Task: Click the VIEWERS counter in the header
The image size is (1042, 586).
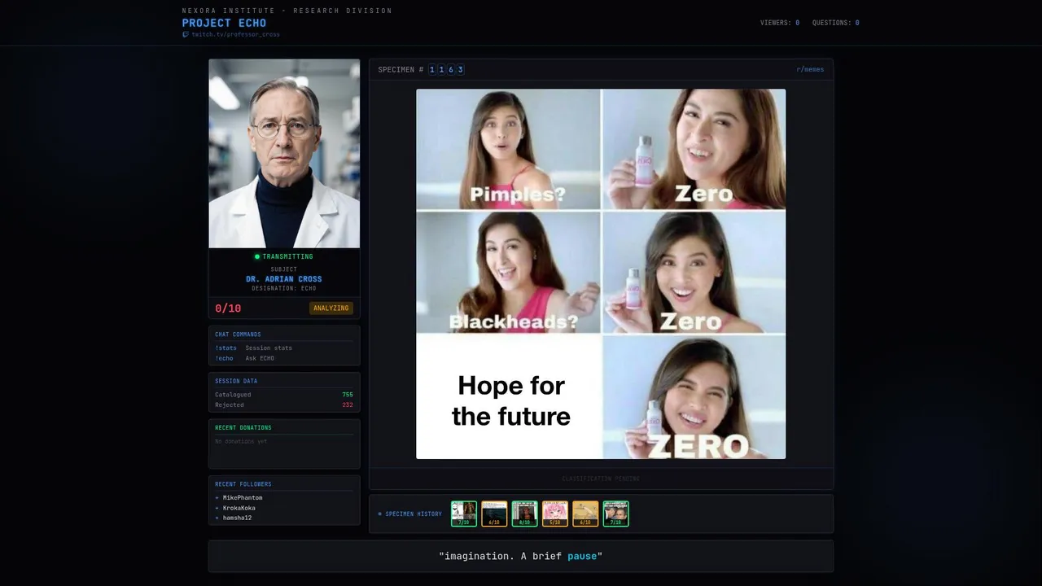Action: point(780,23)
